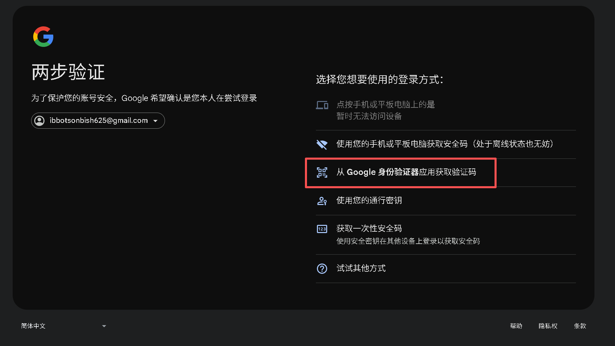Click the email account pill field
This screenshot has width=615, height=346.
click(98, 120)
